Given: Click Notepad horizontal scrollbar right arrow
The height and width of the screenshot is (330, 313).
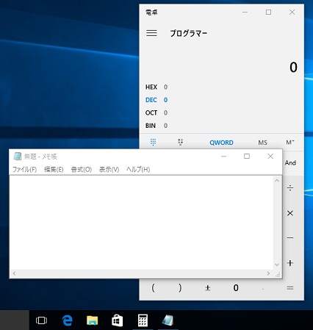Looking at the screenshot, I should click(268, 273).
